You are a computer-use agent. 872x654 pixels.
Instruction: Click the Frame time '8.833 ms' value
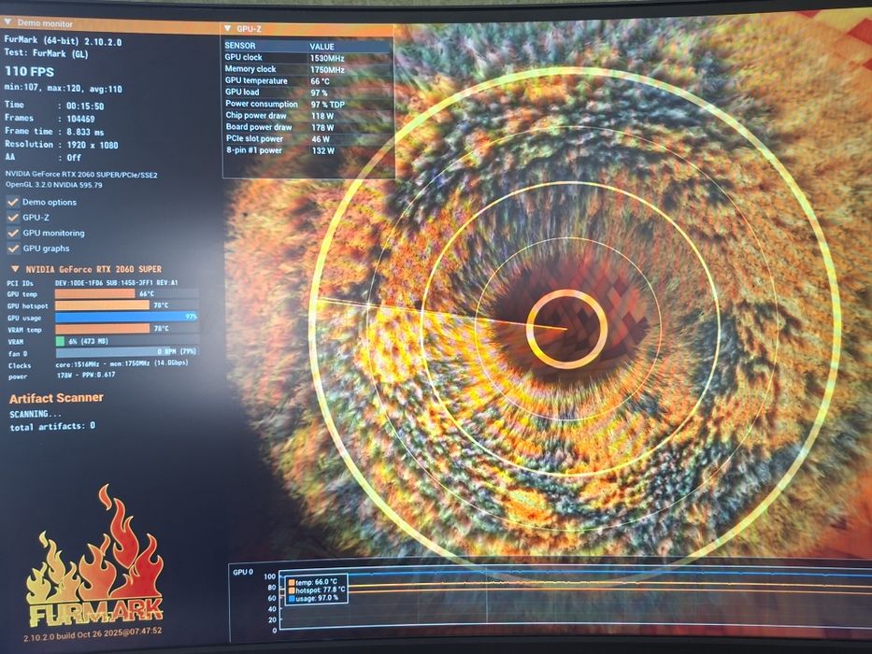pos(86,132)
